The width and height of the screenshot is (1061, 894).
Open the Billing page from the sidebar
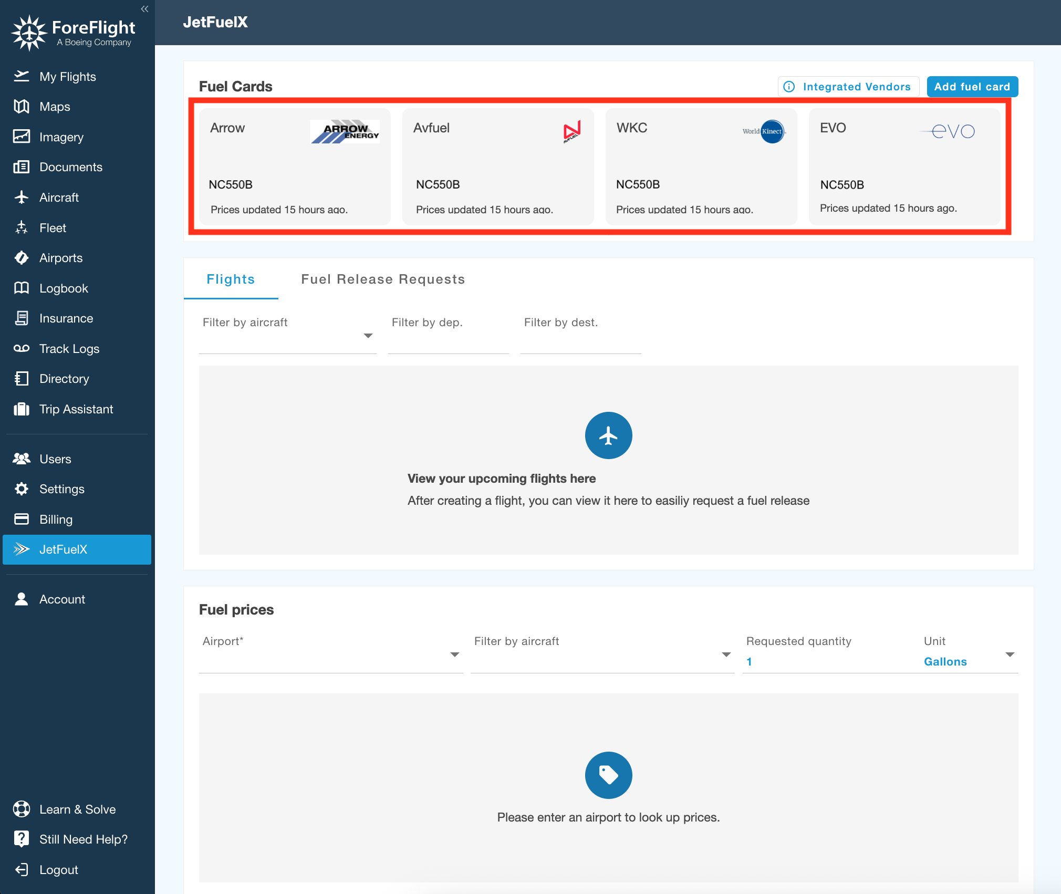(77, 519)
